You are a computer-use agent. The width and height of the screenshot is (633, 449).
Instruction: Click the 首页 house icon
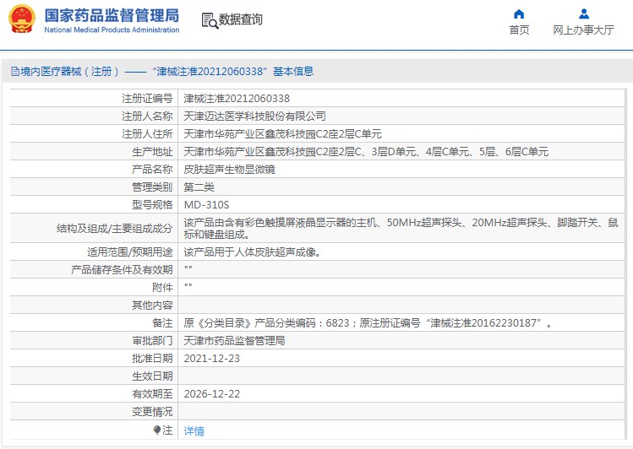tap(519, 14)
